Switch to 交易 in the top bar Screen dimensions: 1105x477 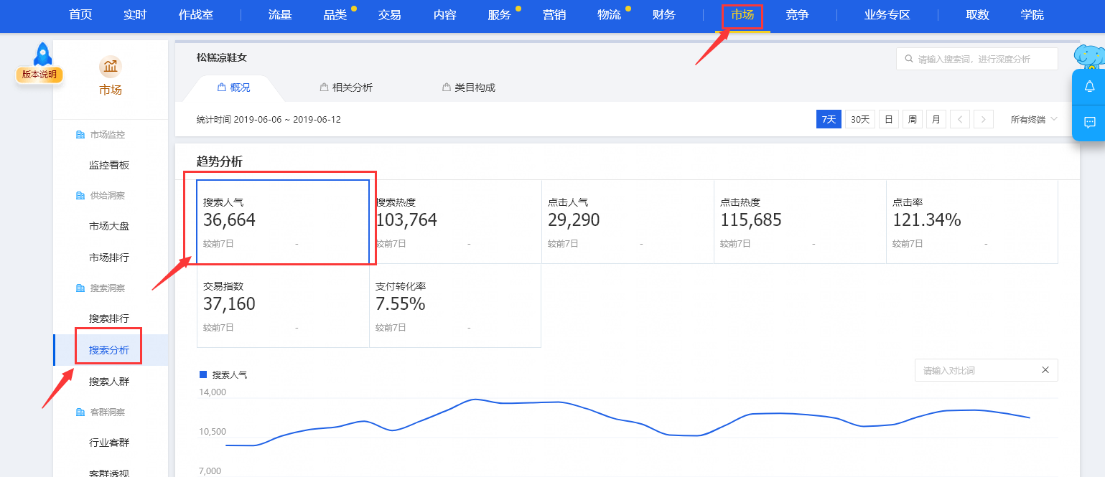point(390,14)
